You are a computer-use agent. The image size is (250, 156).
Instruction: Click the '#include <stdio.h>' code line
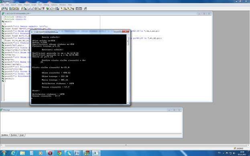(x=16, y=17)
